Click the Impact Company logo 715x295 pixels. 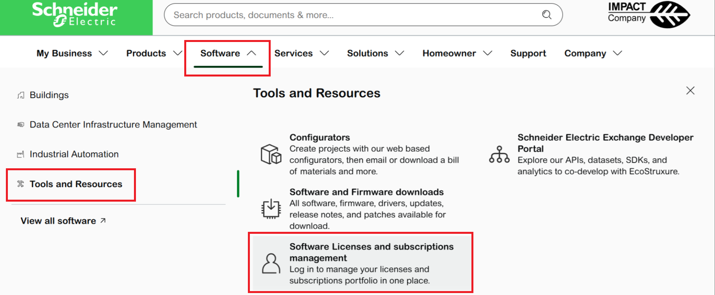tap(649, 15)
